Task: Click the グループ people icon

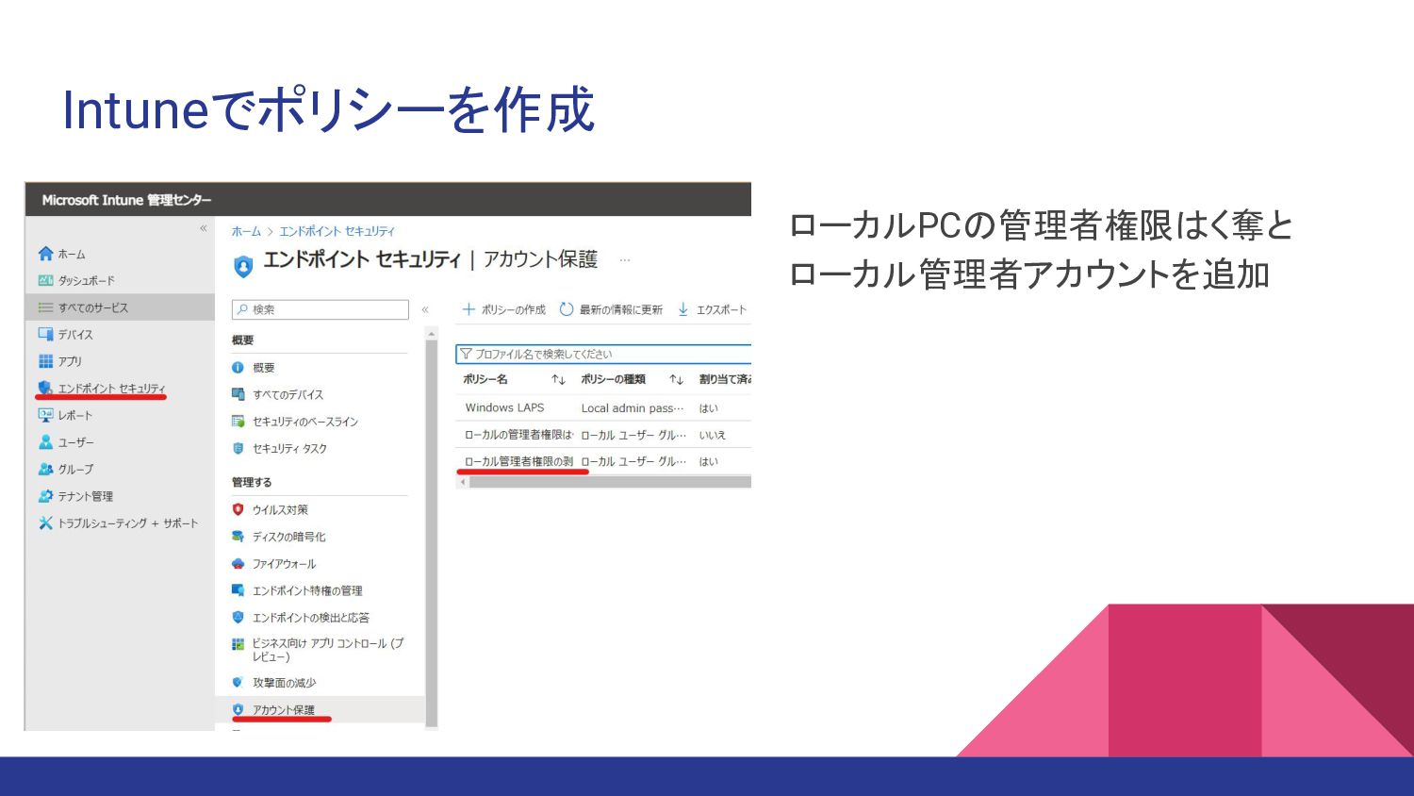Action: [x=45, y=469]
